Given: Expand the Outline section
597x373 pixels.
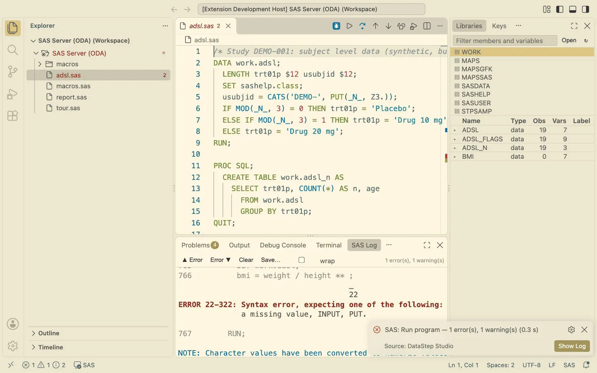Looking at the screenshot, I should click(x=33, y=333).
